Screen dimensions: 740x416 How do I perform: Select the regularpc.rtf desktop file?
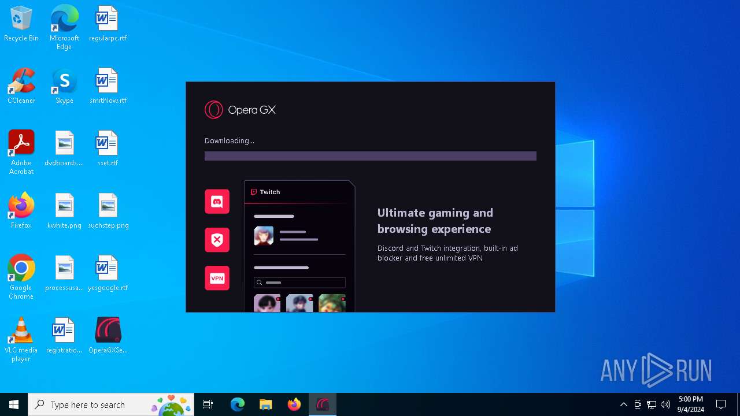click(108, 24)
